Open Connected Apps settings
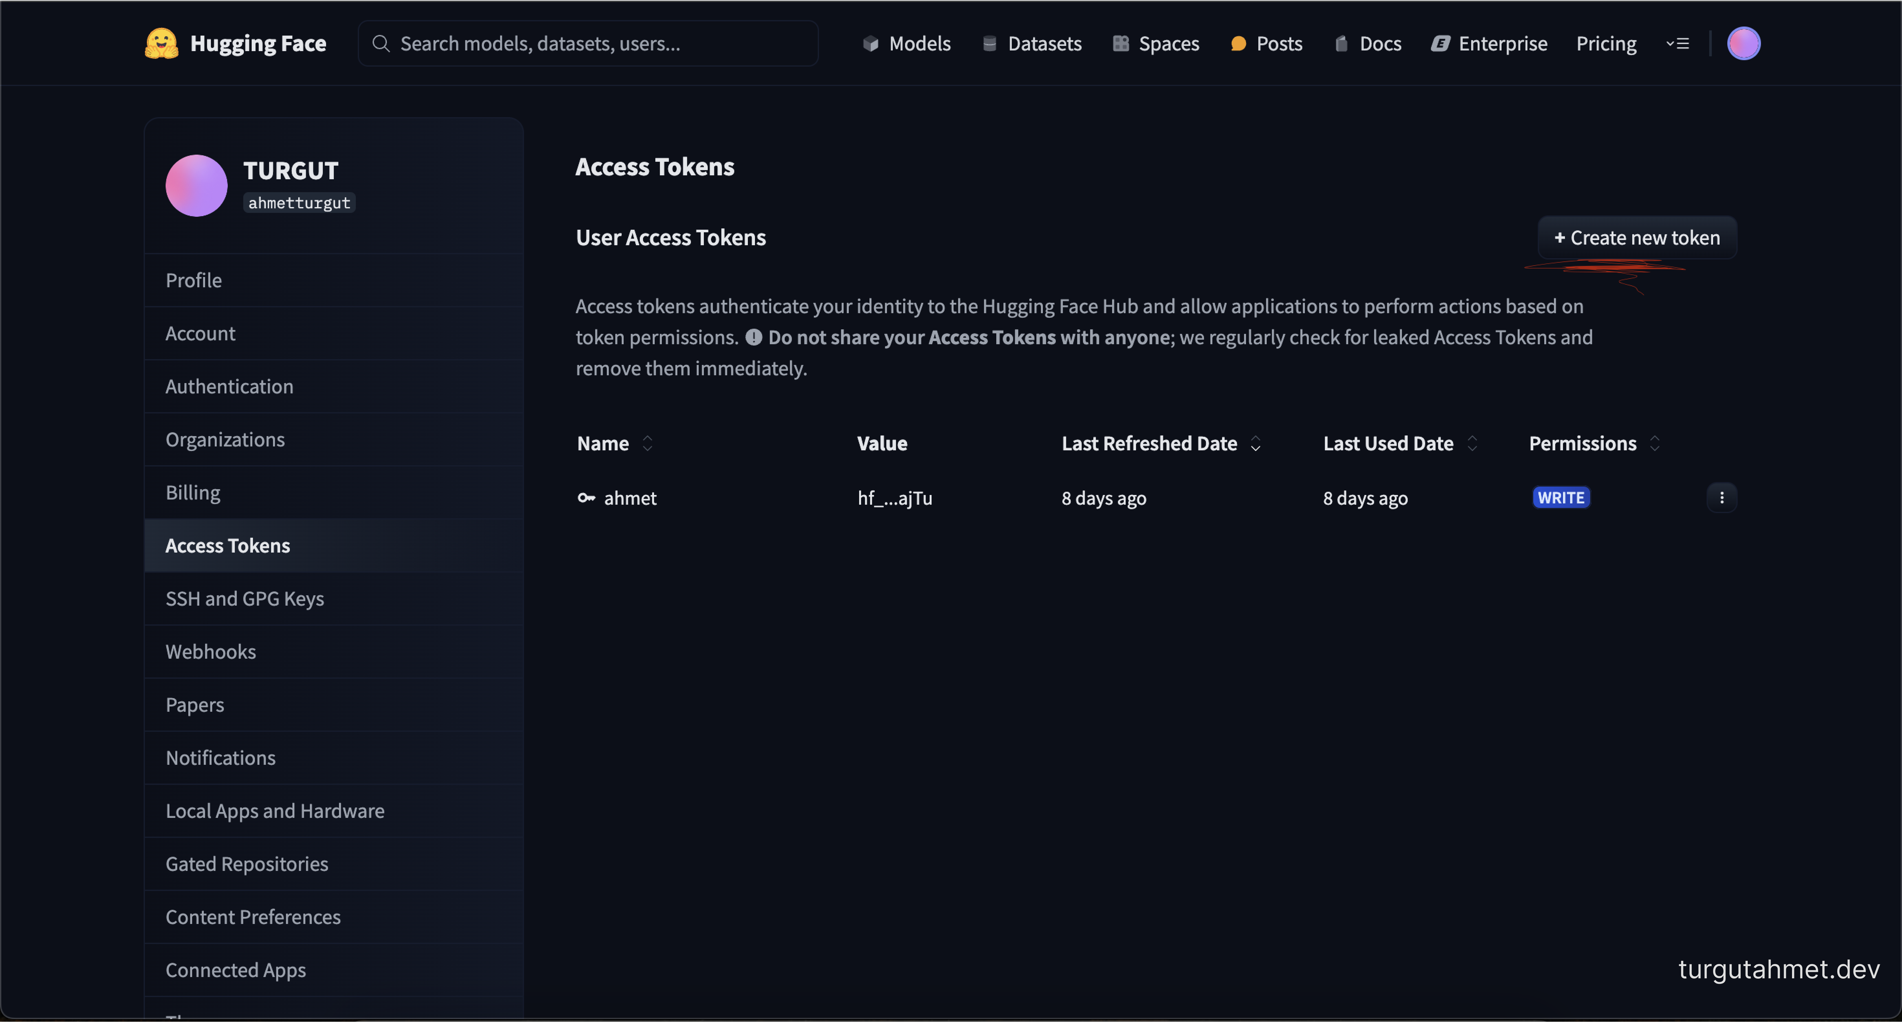The width and height of the screenshot is (1902, 1022). click(334, 970)
